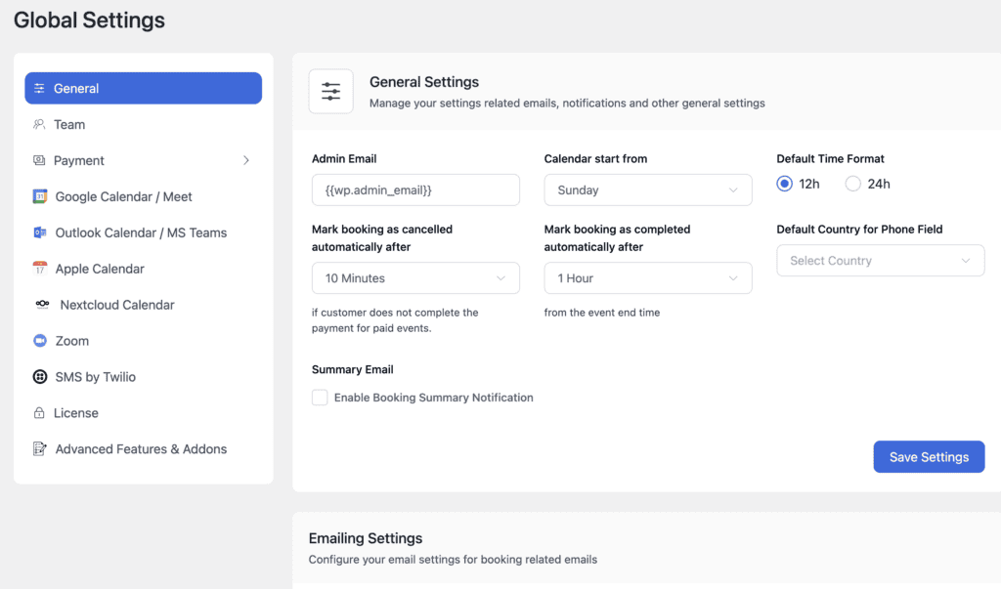Screen dimensions: 1001x589
Task: Select the 24h time format
Action: click(x=852, y=184)
